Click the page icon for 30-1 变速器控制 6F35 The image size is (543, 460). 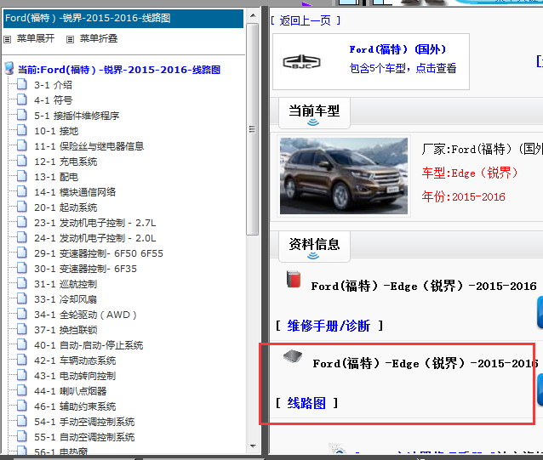[22, 269]
